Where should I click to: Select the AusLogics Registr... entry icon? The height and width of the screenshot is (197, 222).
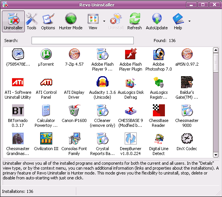[x=159, y=82]
